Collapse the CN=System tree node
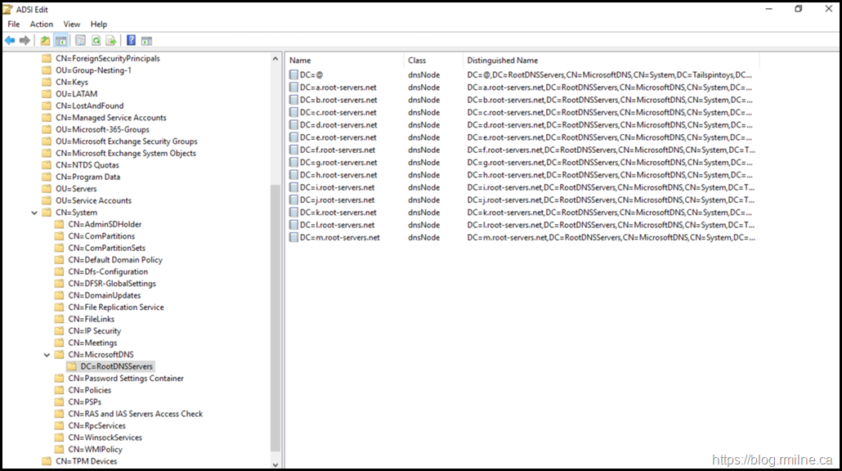Image resolution: width=842 pixels, height=471 pixels. [x=34, y=213]
